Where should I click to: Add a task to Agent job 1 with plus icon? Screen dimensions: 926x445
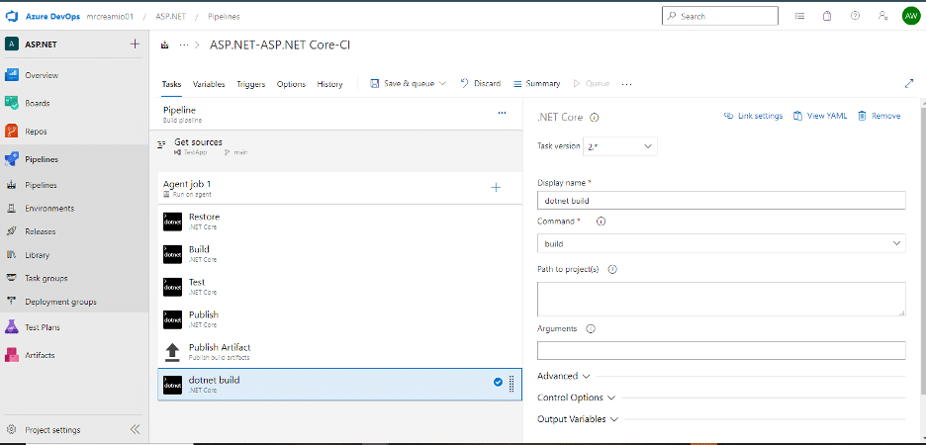tap(496, 188)
